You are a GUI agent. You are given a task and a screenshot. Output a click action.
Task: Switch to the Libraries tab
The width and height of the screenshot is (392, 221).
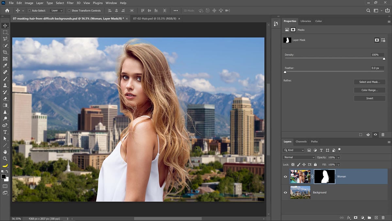[x=306, y=21]
